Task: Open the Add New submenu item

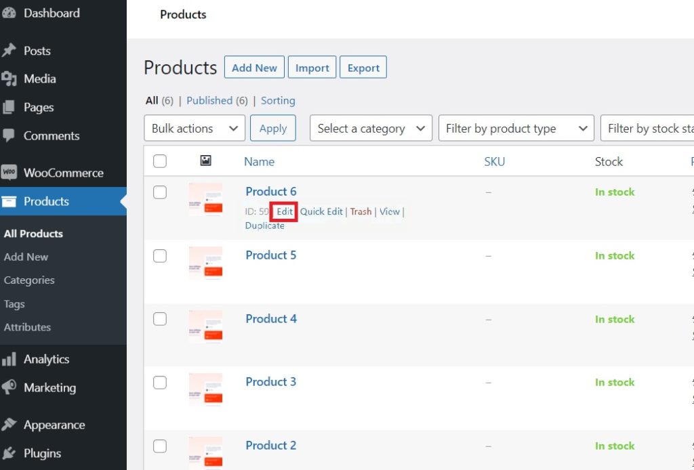Action: click(26, 257)
